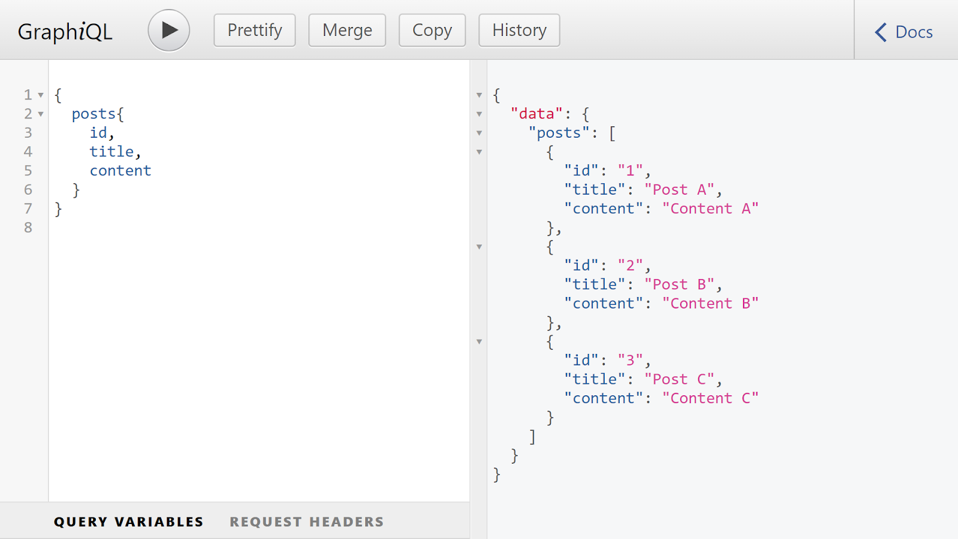Open the Docs sidebar via the chevron icon

[x=880, y=32]
